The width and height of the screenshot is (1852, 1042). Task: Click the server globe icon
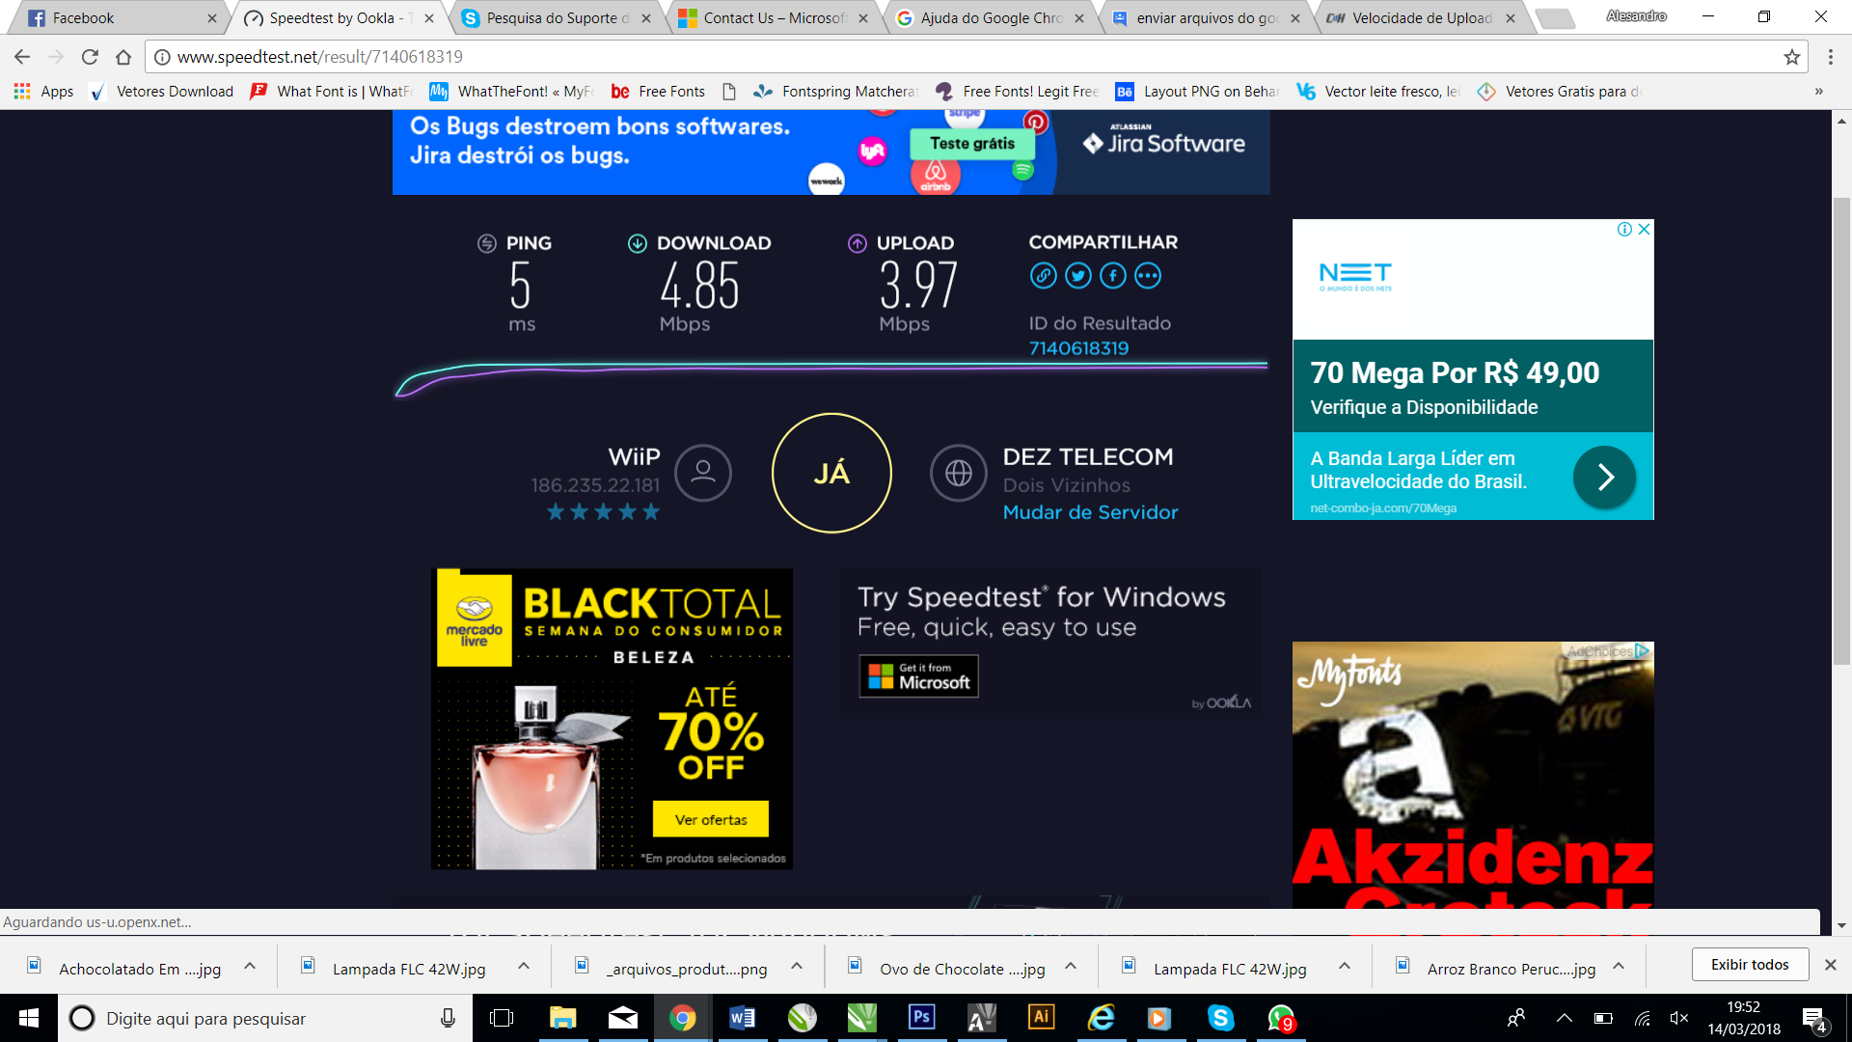pyautogui.click(x=958, y=472)
